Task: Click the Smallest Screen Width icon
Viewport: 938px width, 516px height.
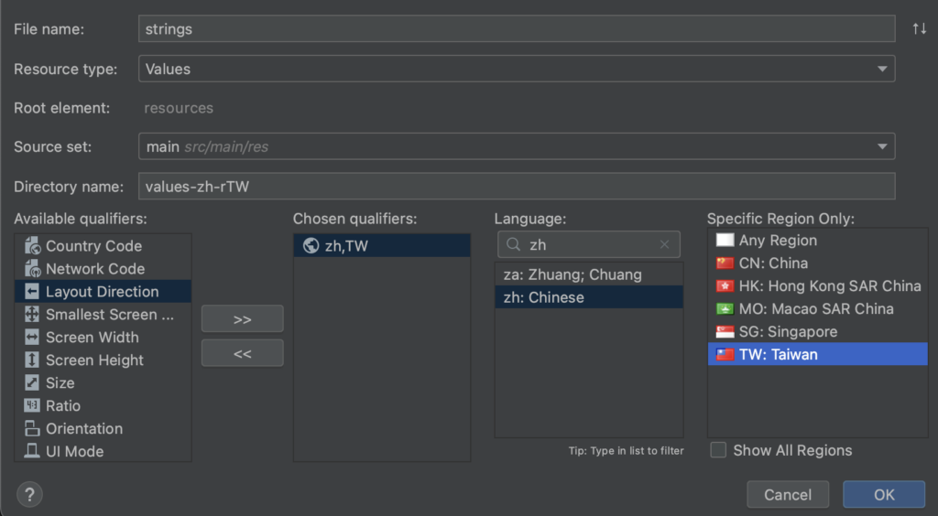Action: click(x=32, y=315)
